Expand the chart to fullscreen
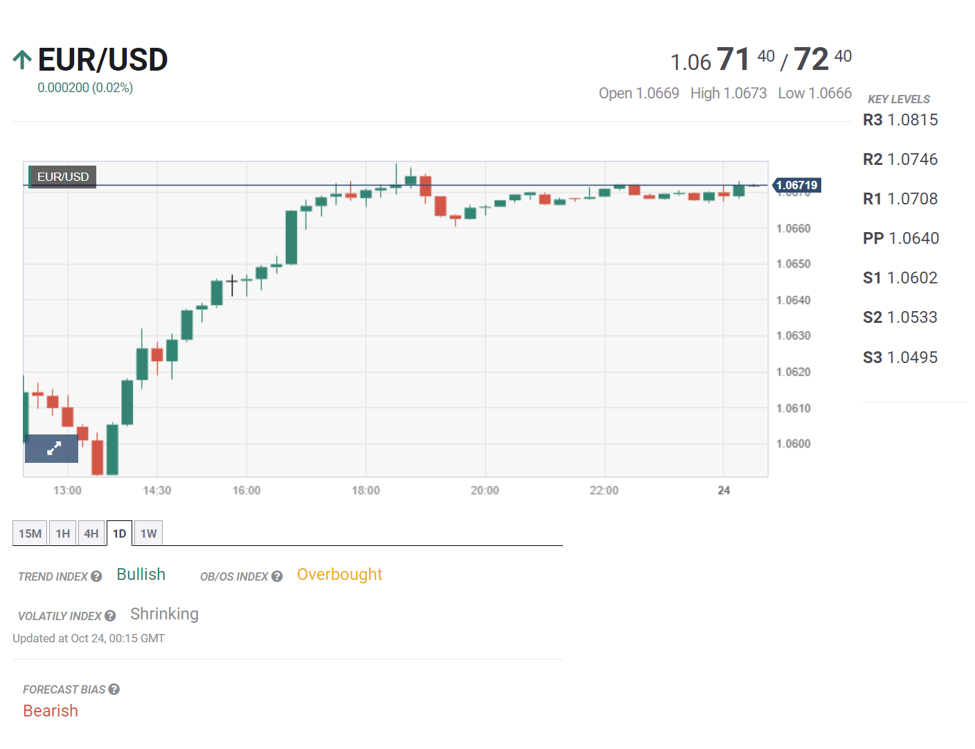 [52, 448]
